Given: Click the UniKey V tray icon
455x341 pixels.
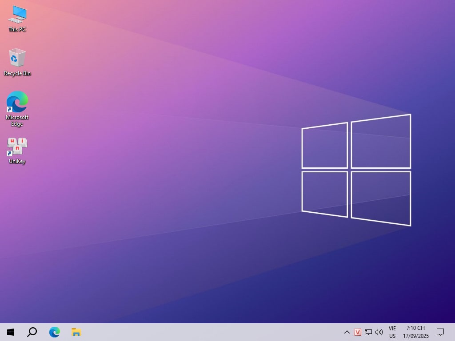Looking at the screenshot, I should click(358, 332).
